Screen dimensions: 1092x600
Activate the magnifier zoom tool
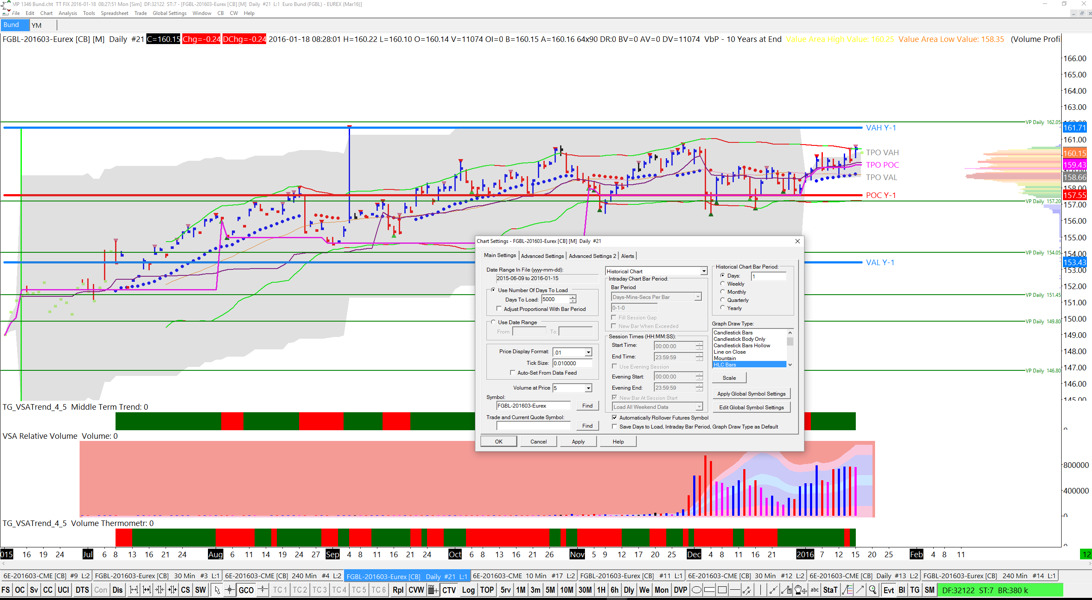pos(872,590)
